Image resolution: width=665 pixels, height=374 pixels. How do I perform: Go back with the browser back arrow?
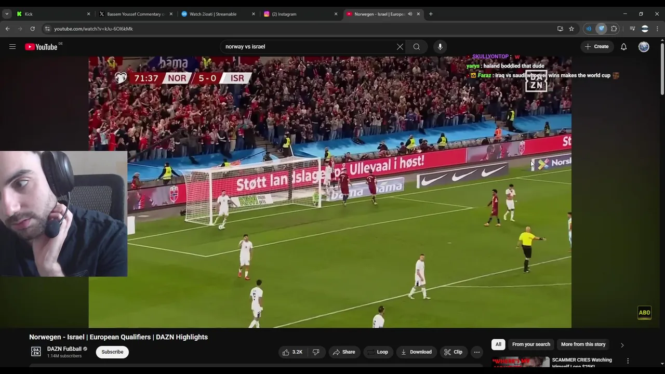pyautogui.click(x=7, y=29)
